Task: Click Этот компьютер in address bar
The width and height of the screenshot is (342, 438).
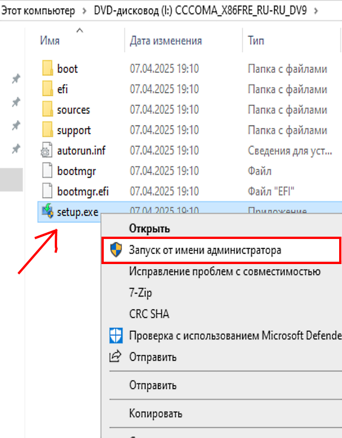Action: click(38, 11)
